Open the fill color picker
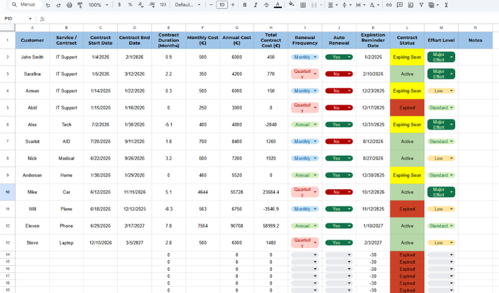This screenshot has height=293, width=499. tap(291, 5)
